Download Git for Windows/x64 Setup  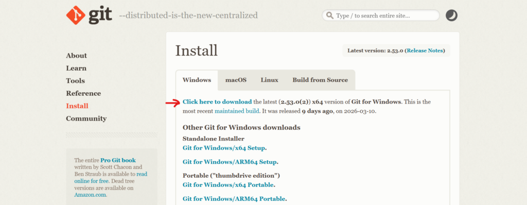click(224, 148)
